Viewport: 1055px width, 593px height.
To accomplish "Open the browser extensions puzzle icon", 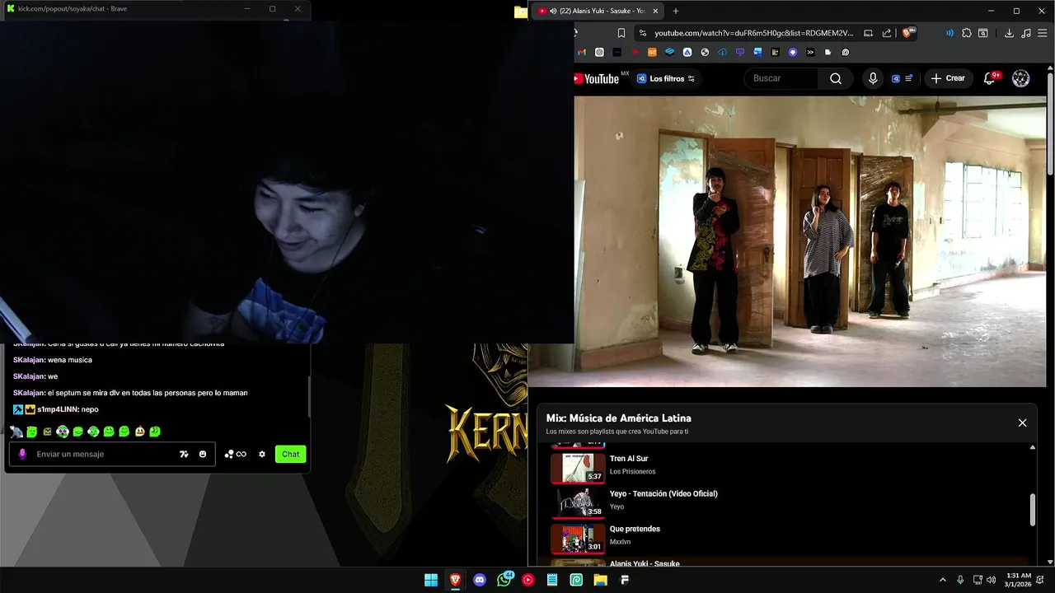I will pos(967,33).
